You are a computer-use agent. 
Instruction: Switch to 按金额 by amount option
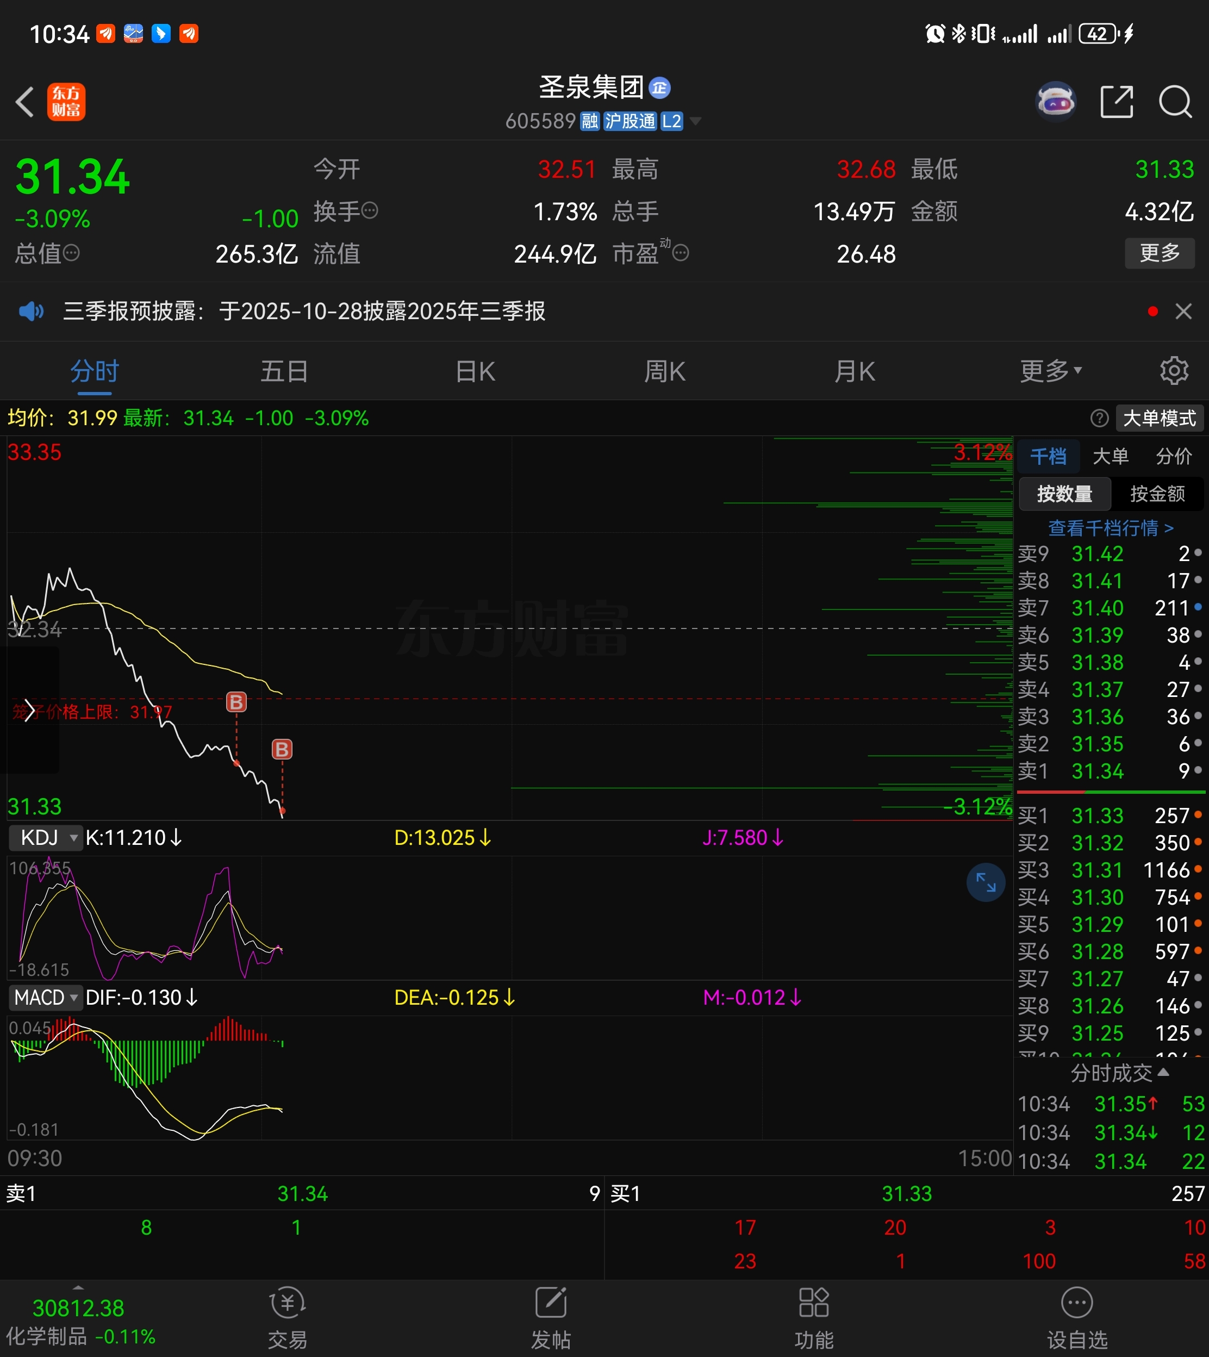pos(1157,494)
